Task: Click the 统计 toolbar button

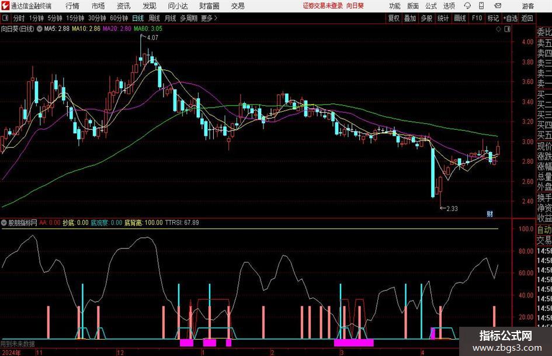Action: point(443,18)
